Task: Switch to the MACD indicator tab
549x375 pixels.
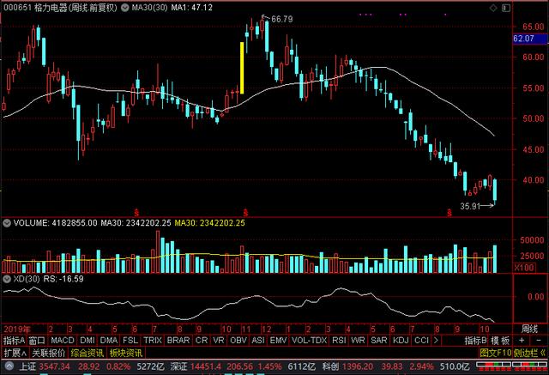Action: pos(63,340)
